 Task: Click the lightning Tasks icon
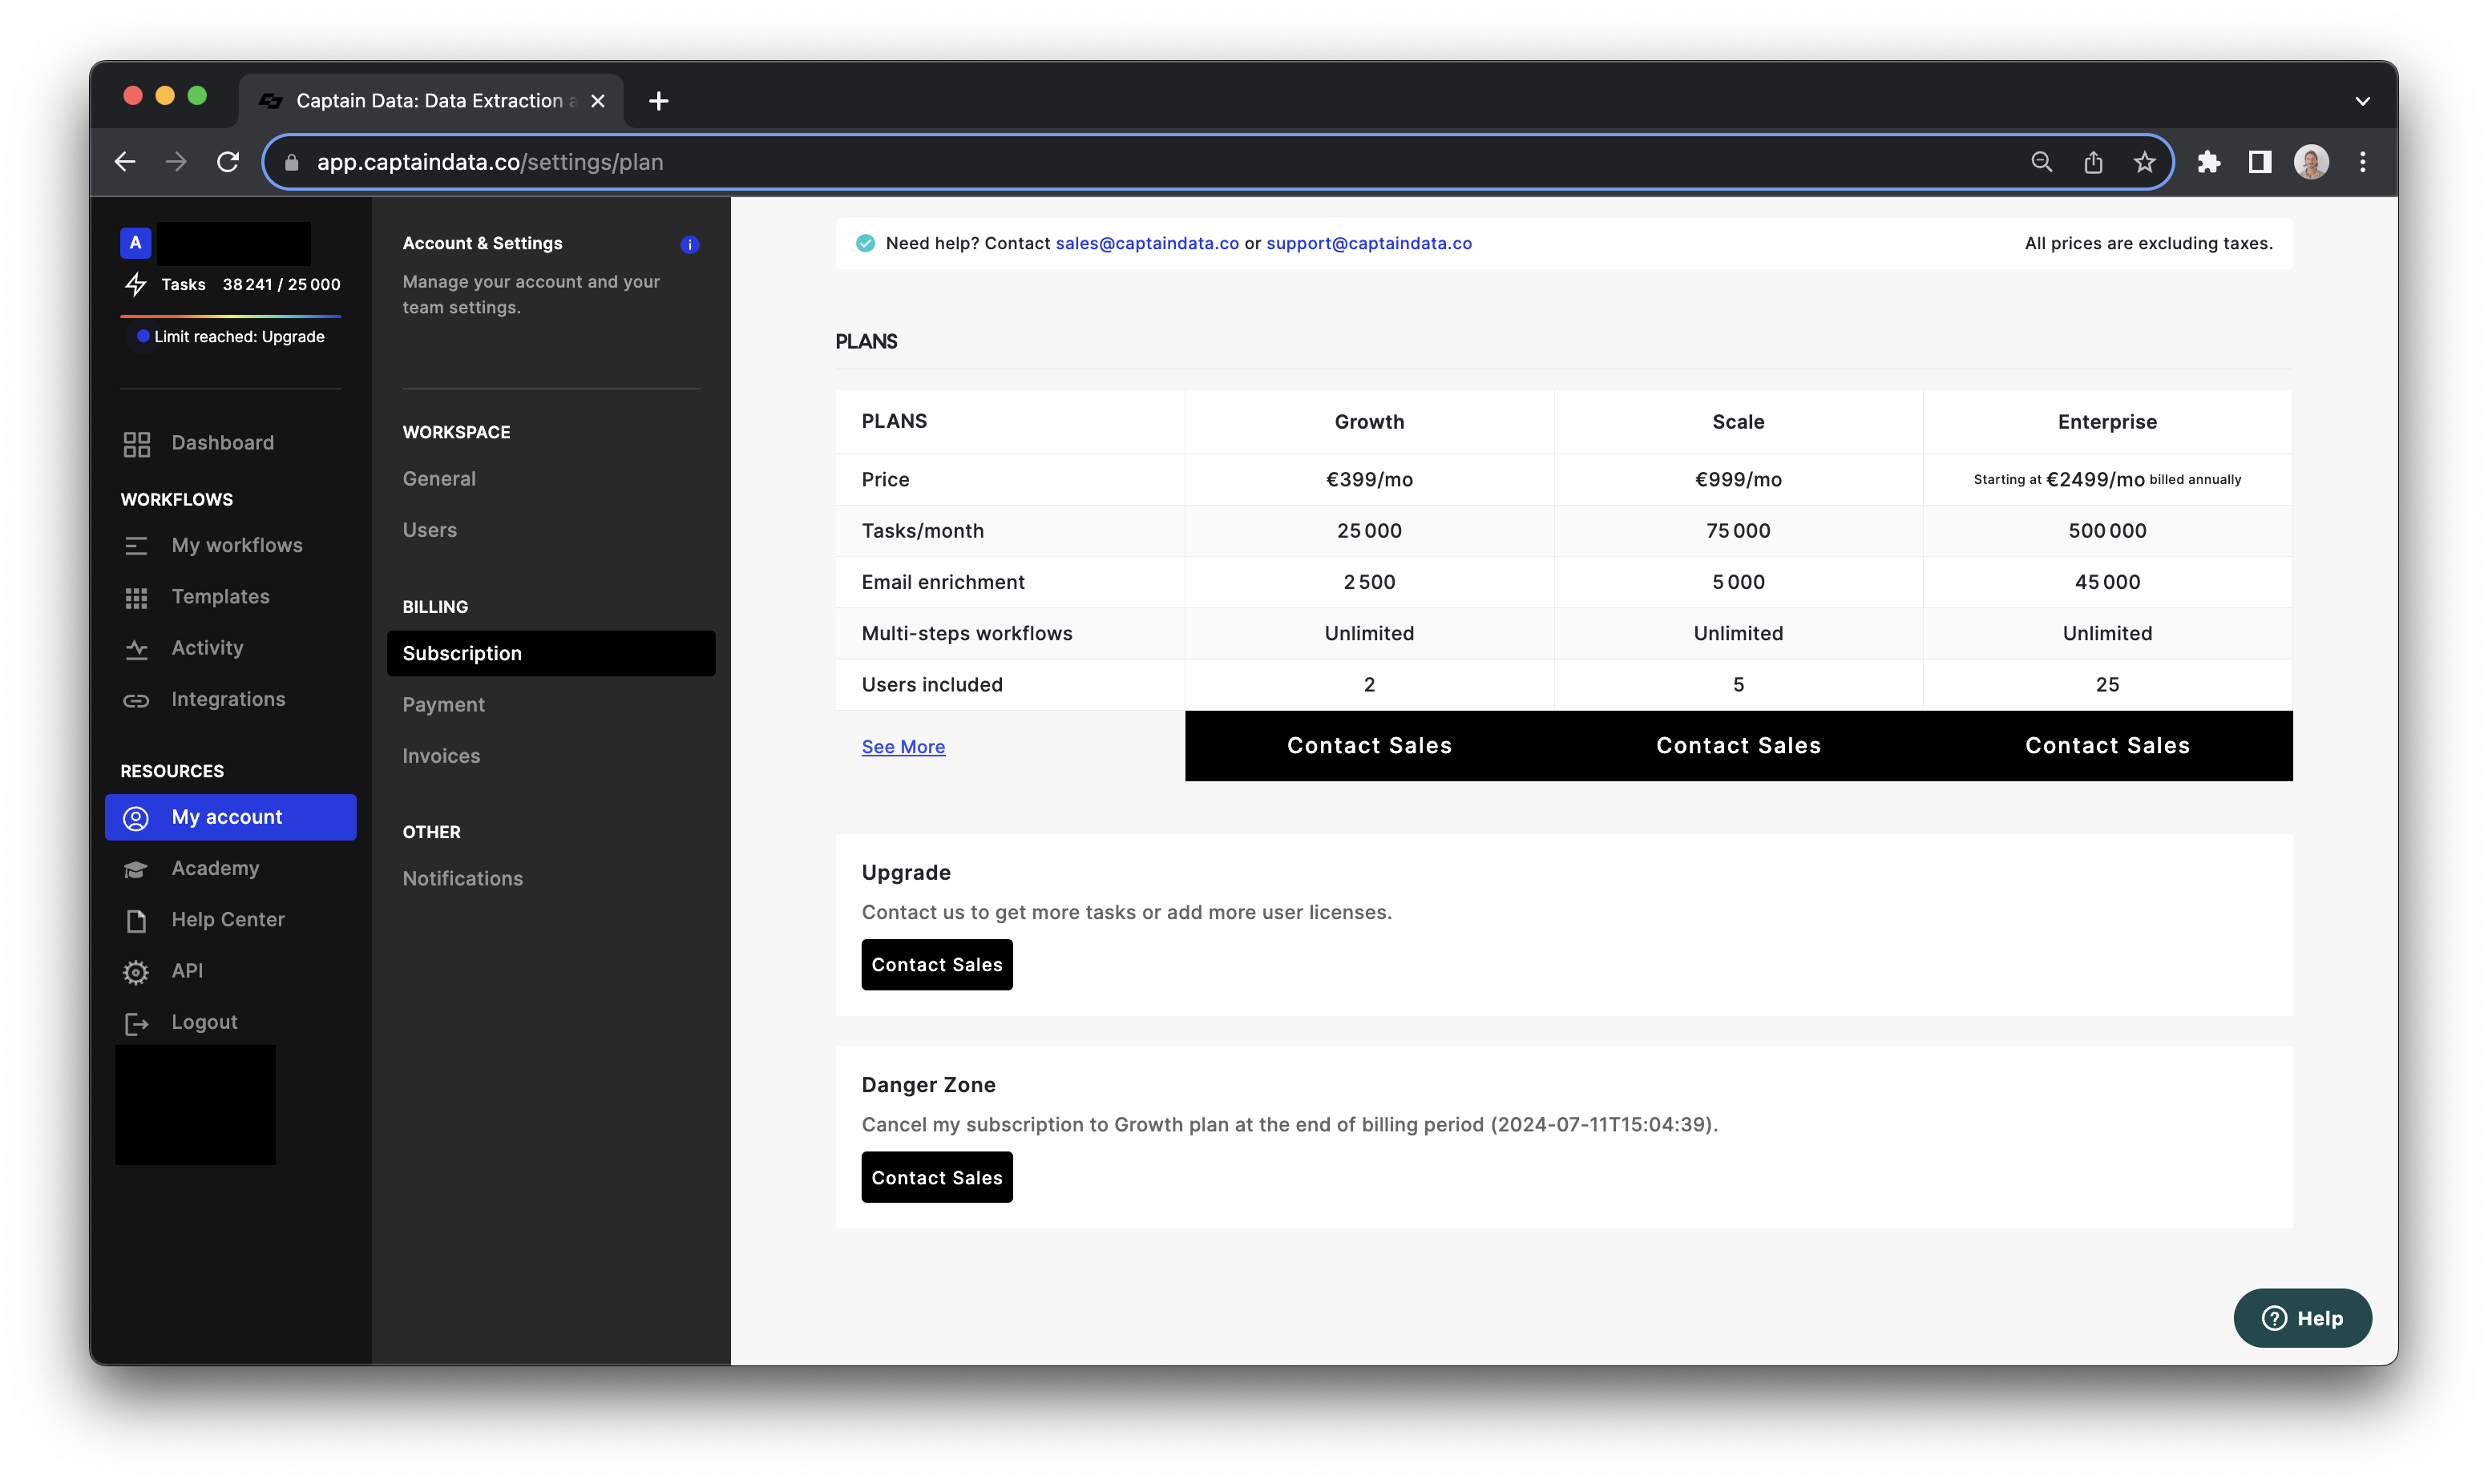click(136, 284)
